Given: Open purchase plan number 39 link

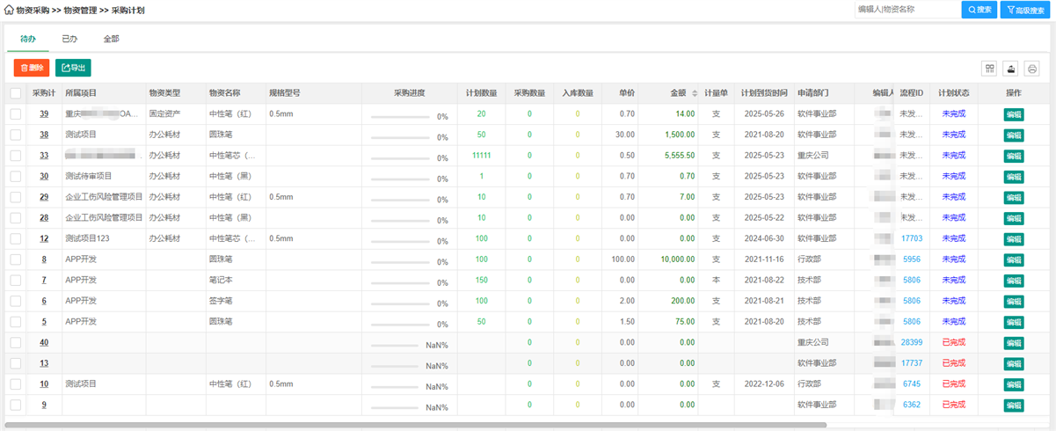Looking at the screenshot, I should [44, 114].
